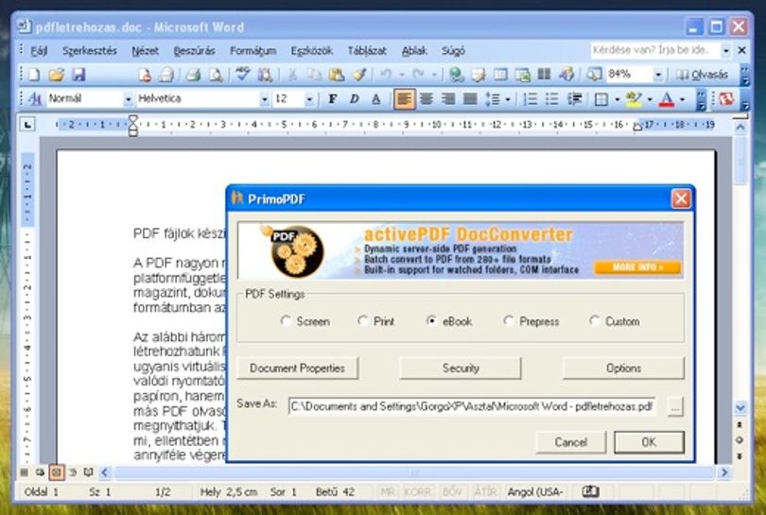
Task: Click the Print icon in the toolbar
Action: coord(193,75)
